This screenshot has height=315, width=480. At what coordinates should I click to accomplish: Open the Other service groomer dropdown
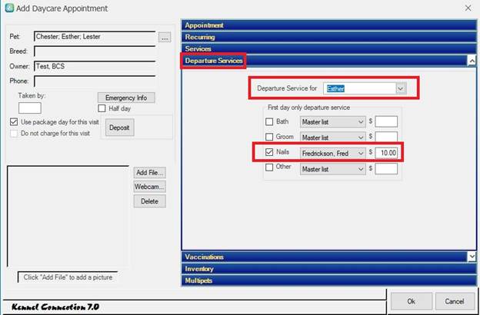[x=333, y=169]
